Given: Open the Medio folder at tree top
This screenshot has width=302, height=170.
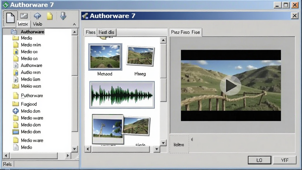Looking at the screenshot, I should [16, 38].
